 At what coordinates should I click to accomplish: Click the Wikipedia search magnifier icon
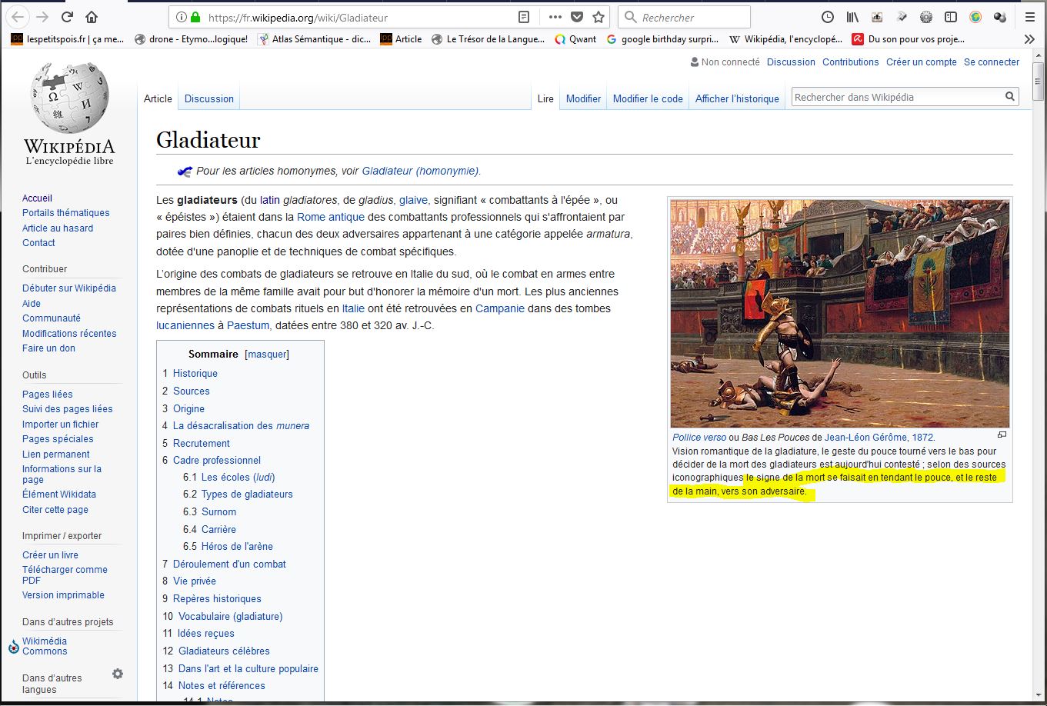[x=1009, y=97]
